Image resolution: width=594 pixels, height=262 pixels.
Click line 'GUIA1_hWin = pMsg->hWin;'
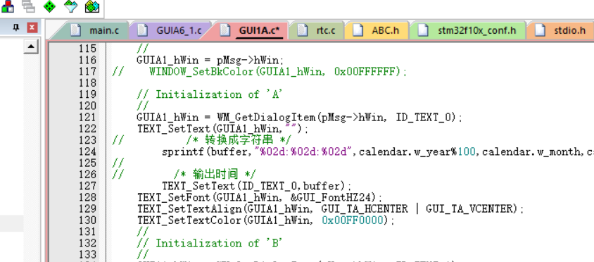(210, 60)
